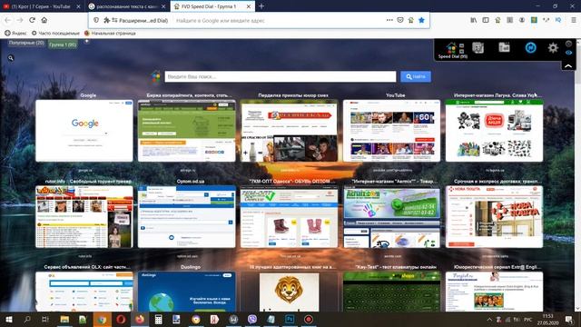Click the blue sync icon in FVD panel

click(x=530, y=47)
